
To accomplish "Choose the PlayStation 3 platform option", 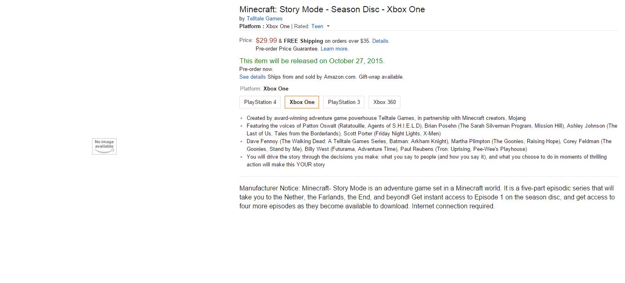I will [344, 102].
